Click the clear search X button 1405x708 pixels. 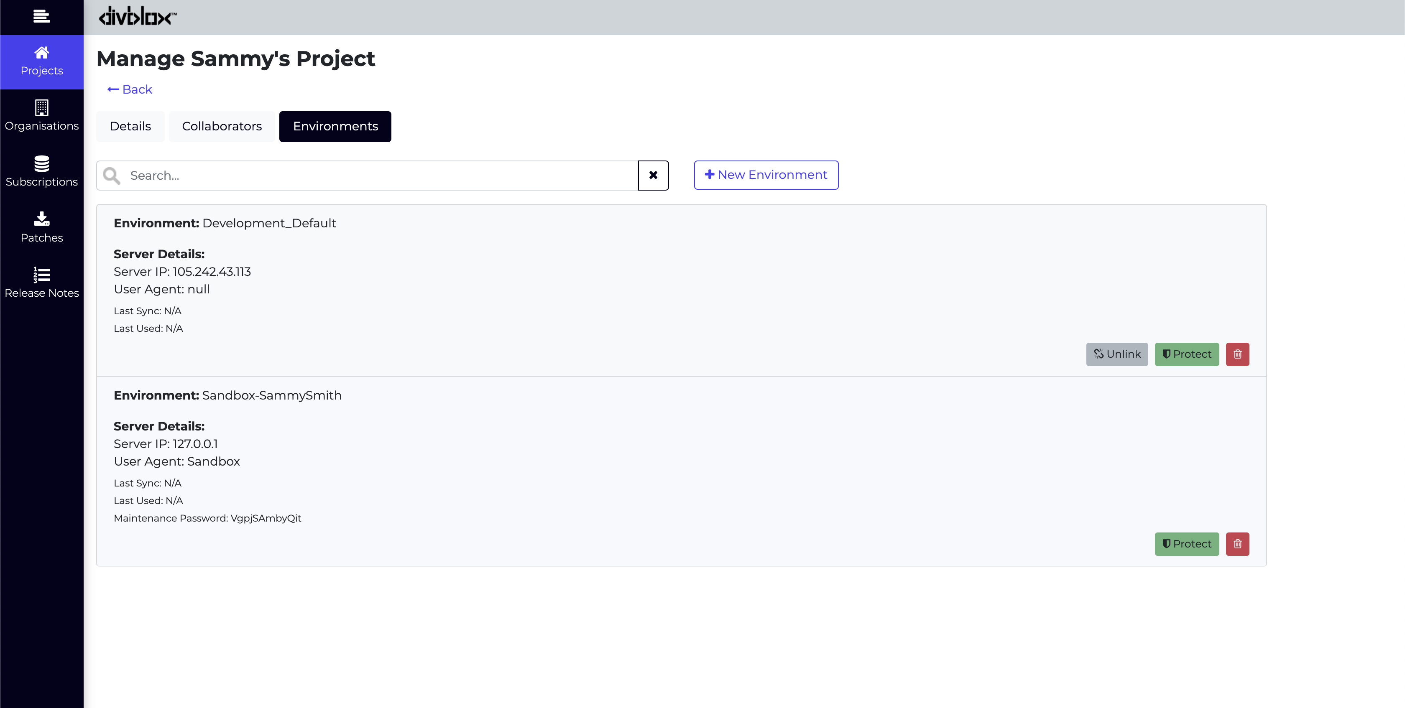point(653,174)
